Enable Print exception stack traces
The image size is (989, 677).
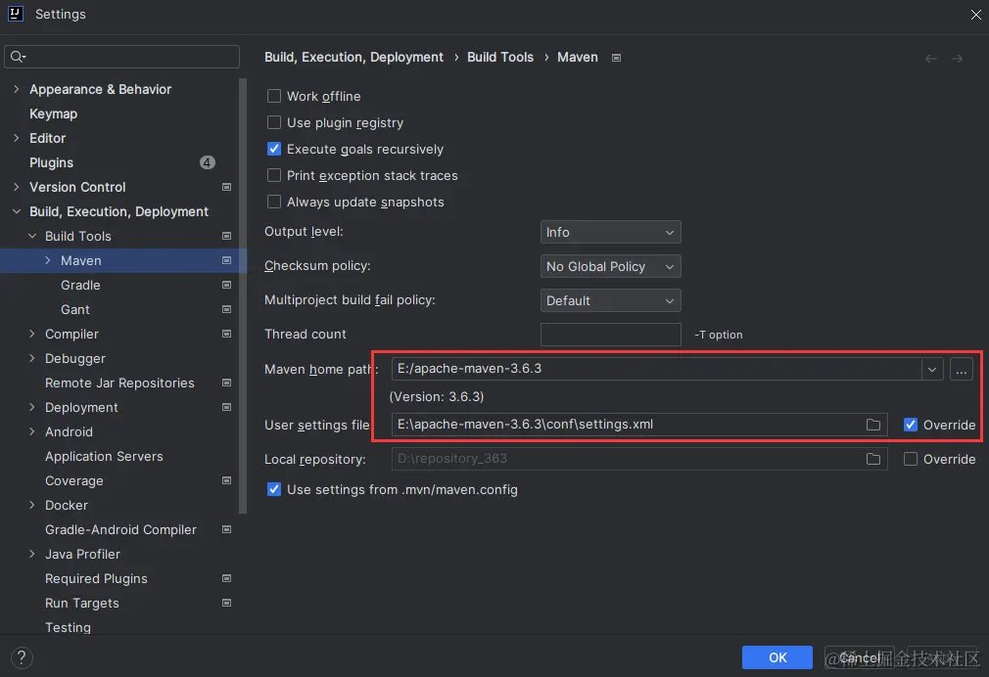point(274,175)
